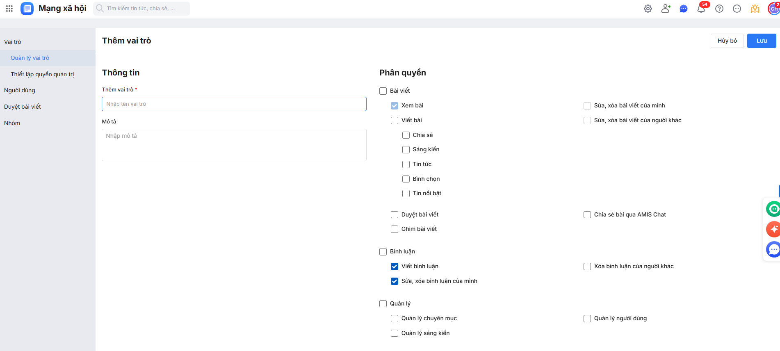Open the more options ellipsis icon
Viewport: 780px width, 351px height.
pyautogui.click(x=737, y=9)
